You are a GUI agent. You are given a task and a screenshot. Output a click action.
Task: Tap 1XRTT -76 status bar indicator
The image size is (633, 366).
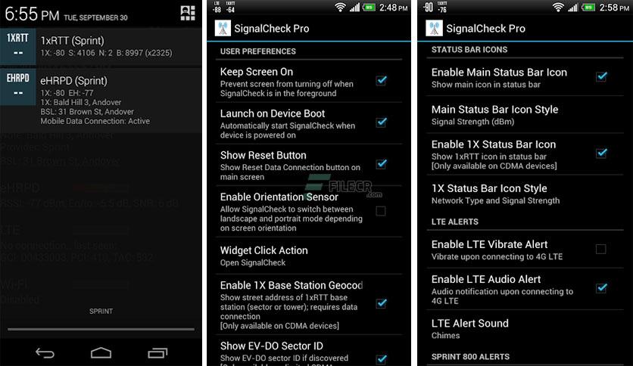coord(442,8)
